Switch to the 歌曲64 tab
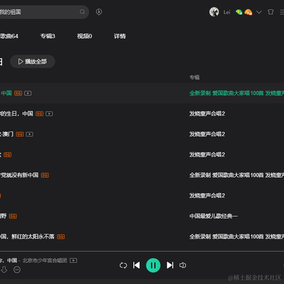Screen dimensions: 284x284 9,36
